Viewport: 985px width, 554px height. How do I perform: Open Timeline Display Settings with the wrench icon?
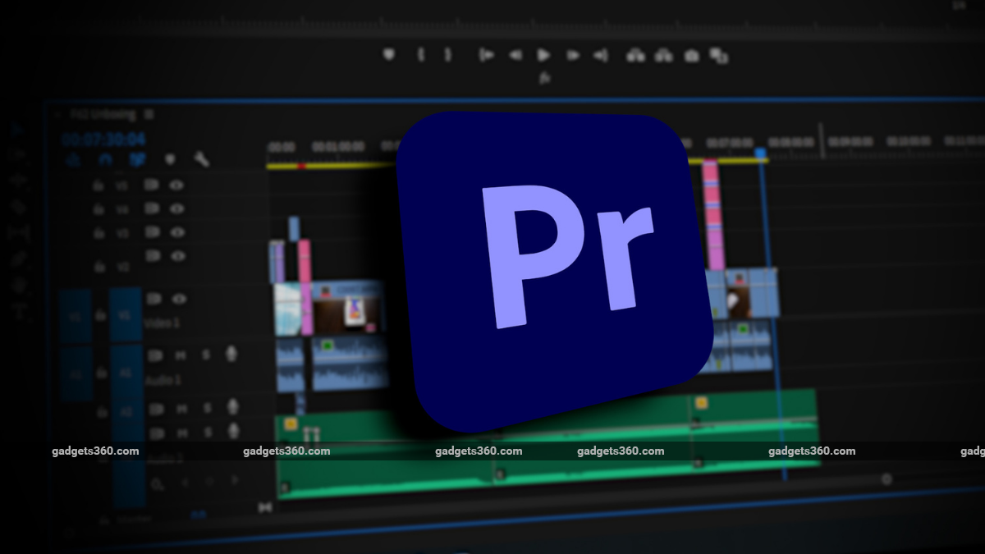pos(200,160)
